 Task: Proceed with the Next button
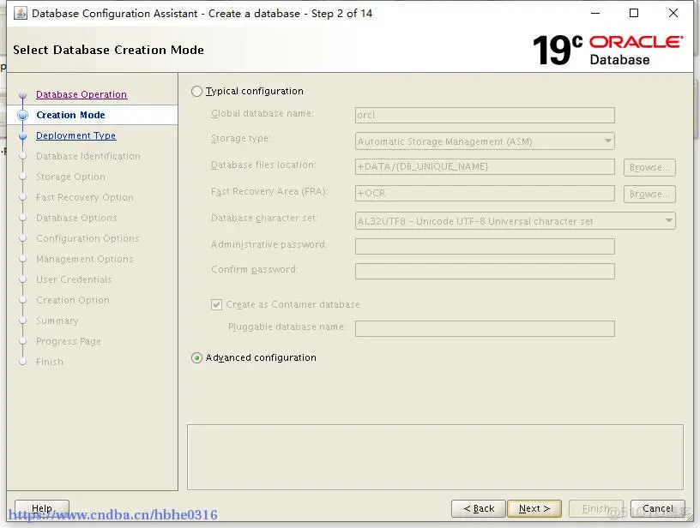point(534,508)
